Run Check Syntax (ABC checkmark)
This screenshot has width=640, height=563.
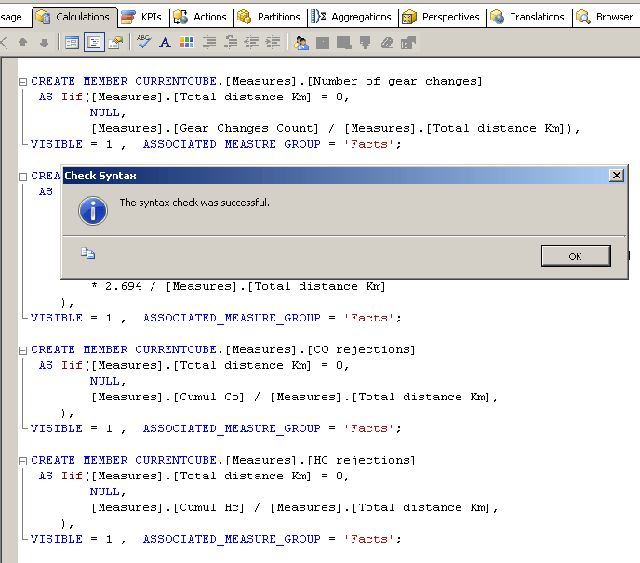point(143,42)
